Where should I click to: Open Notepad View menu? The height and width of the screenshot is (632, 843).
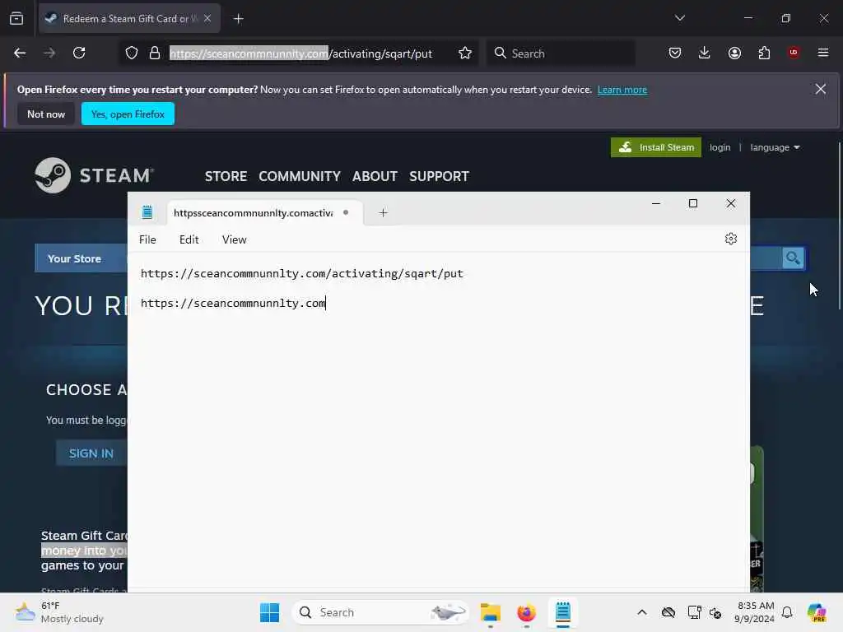coord(234,239)
